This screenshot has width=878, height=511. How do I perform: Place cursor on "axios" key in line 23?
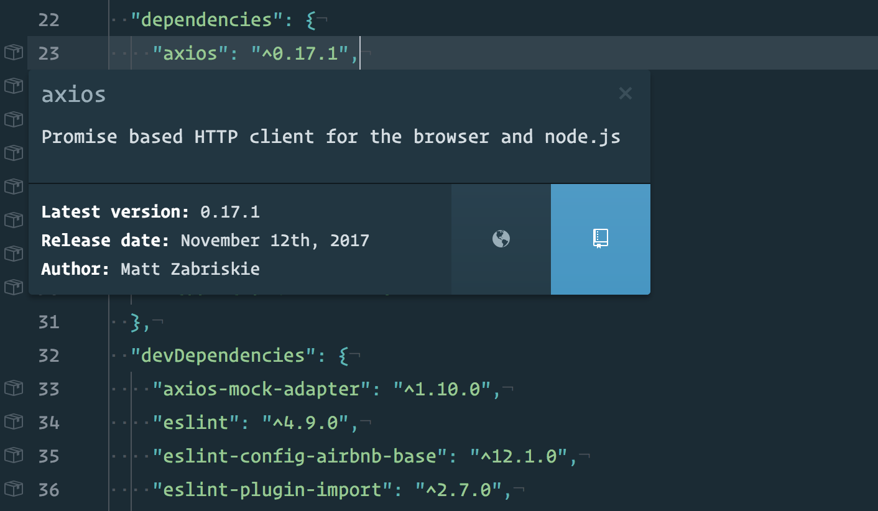(x=190, y=53)
